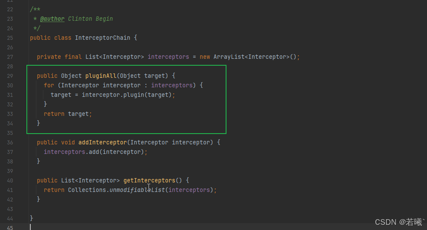Click class name InterceptorChain in declaration
This screenshot has width=427, height=230.
(x=103, y=38)
